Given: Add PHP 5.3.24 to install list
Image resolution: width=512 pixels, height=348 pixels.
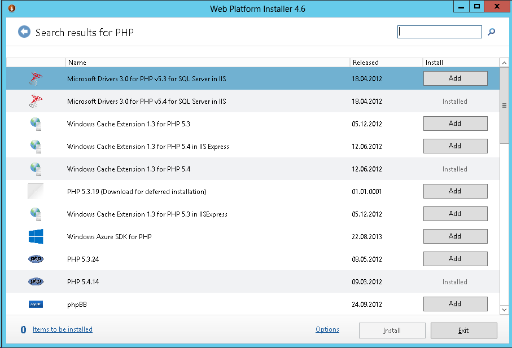Looking at the screenshot, I should tap(455, 259).
